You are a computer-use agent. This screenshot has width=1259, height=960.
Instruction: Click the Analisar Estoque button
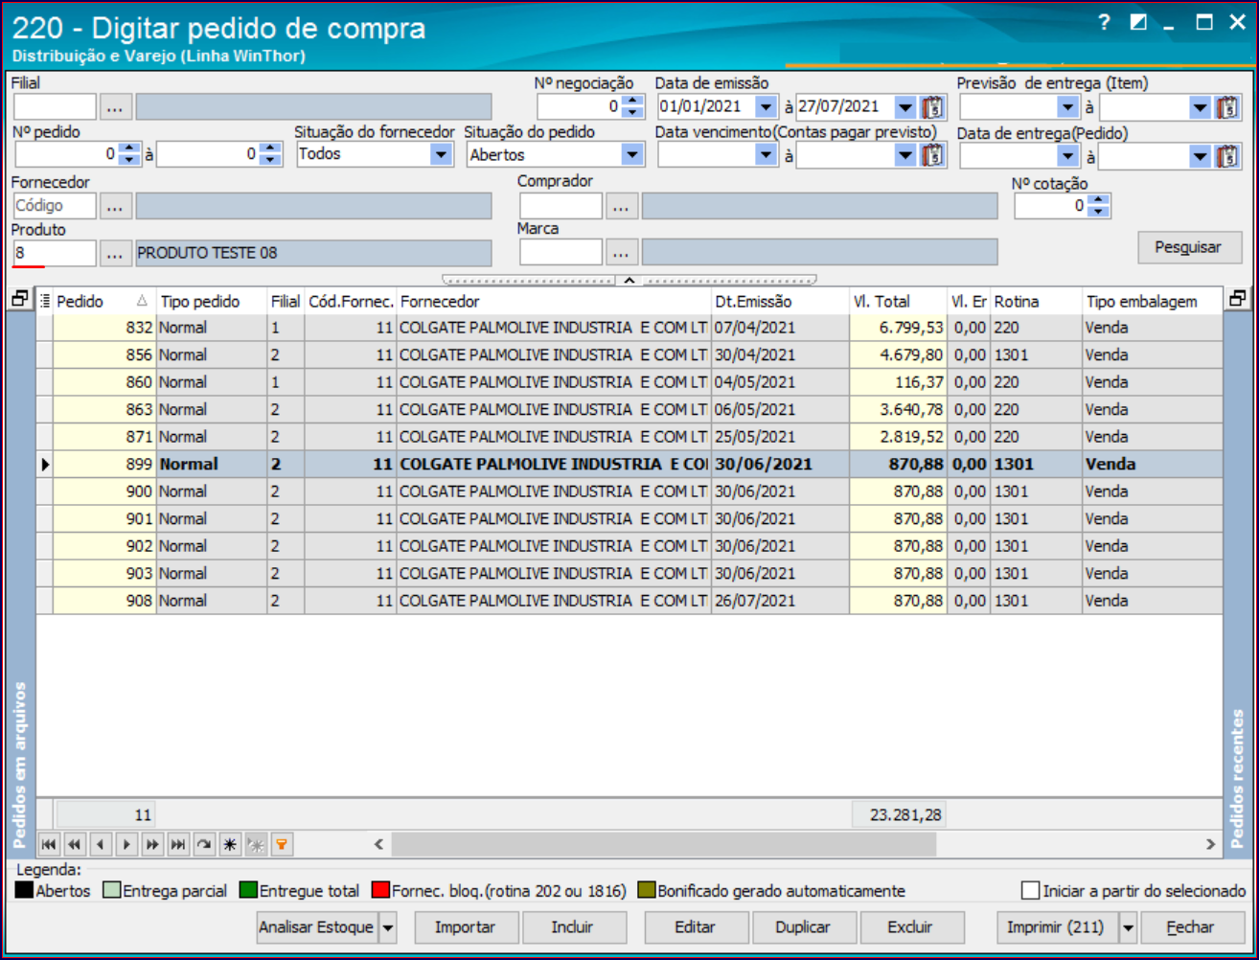click(316, 927)
